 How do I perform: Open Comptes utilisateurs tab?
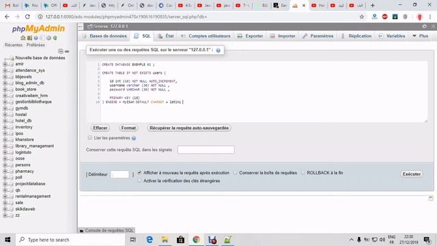pos(206,36)
